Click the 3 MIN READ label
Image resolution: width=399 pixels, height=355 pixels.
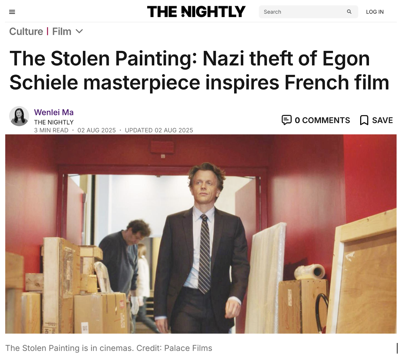tap(51, 130)
